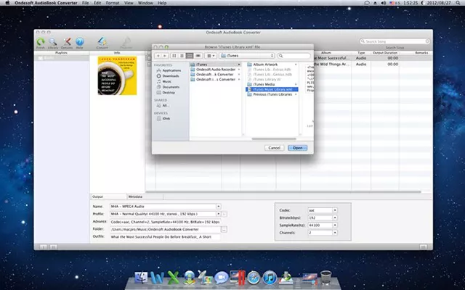Open iTunes from the dock

click(270, 278)
